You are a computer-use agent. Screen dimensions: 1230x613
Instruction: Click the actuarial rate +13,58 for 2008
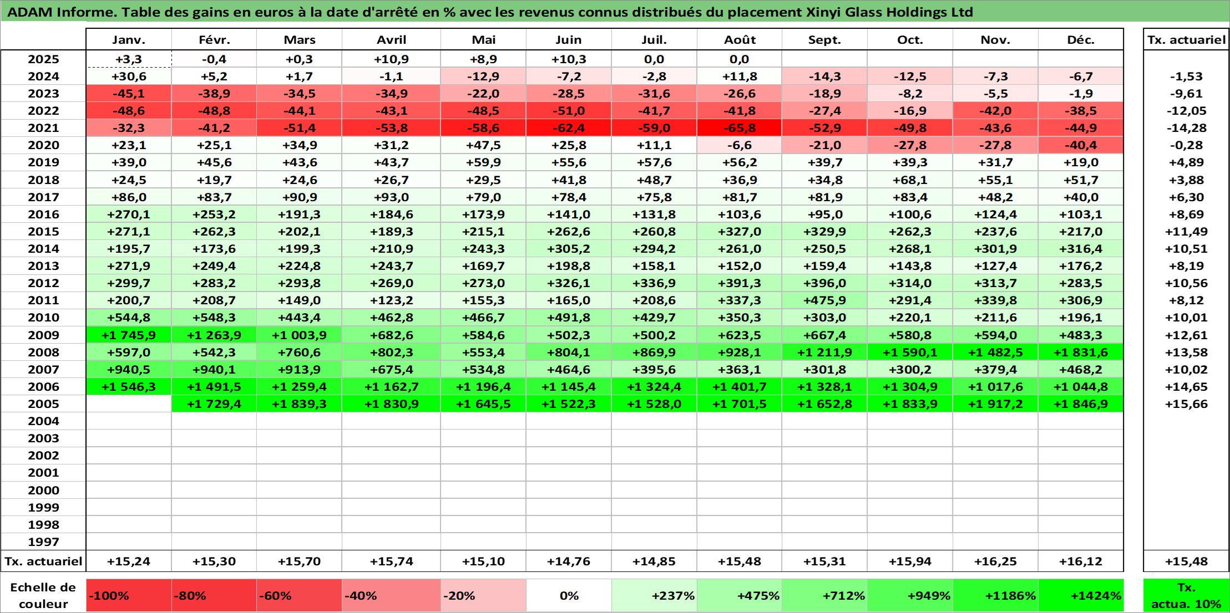[1186, 352]
